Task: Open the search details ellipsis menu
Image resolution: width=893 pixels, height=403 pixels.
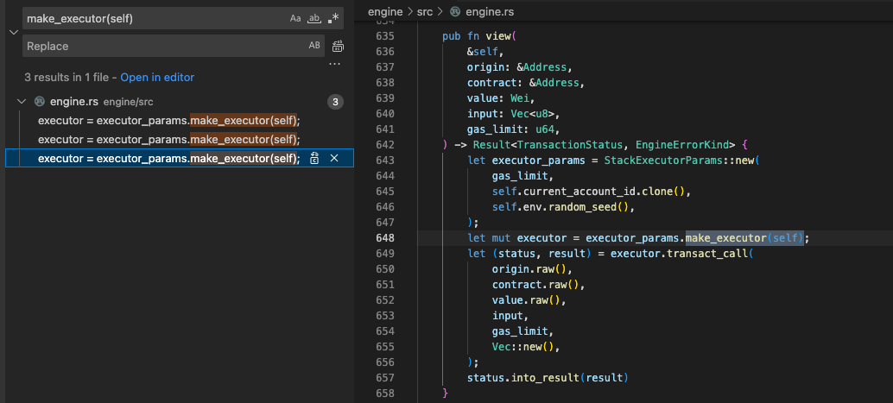Action: [335, 65]
